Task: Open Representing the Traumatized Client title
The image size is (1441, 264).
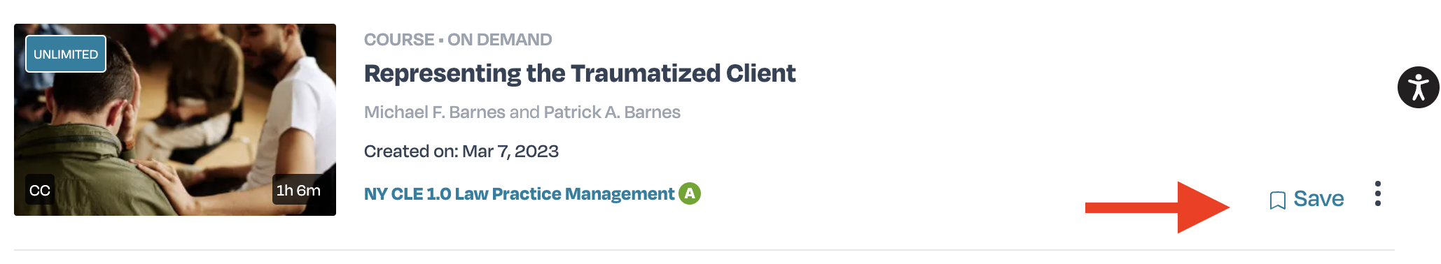Action: coord(580,73)
